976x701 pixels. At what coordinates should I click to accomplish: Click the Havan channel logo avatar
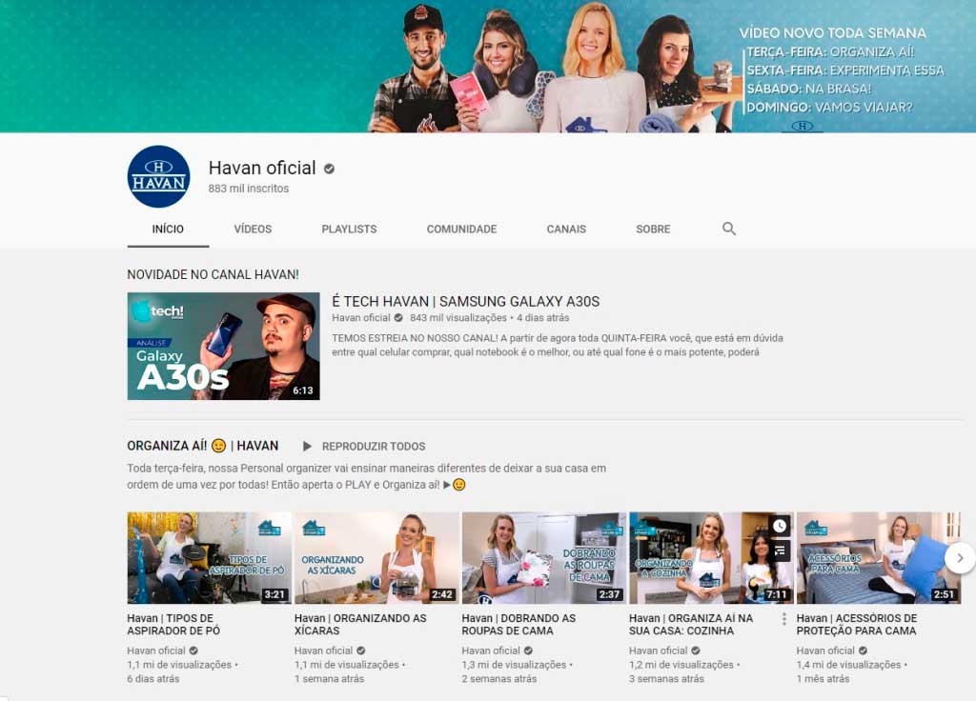pos(158,176)
